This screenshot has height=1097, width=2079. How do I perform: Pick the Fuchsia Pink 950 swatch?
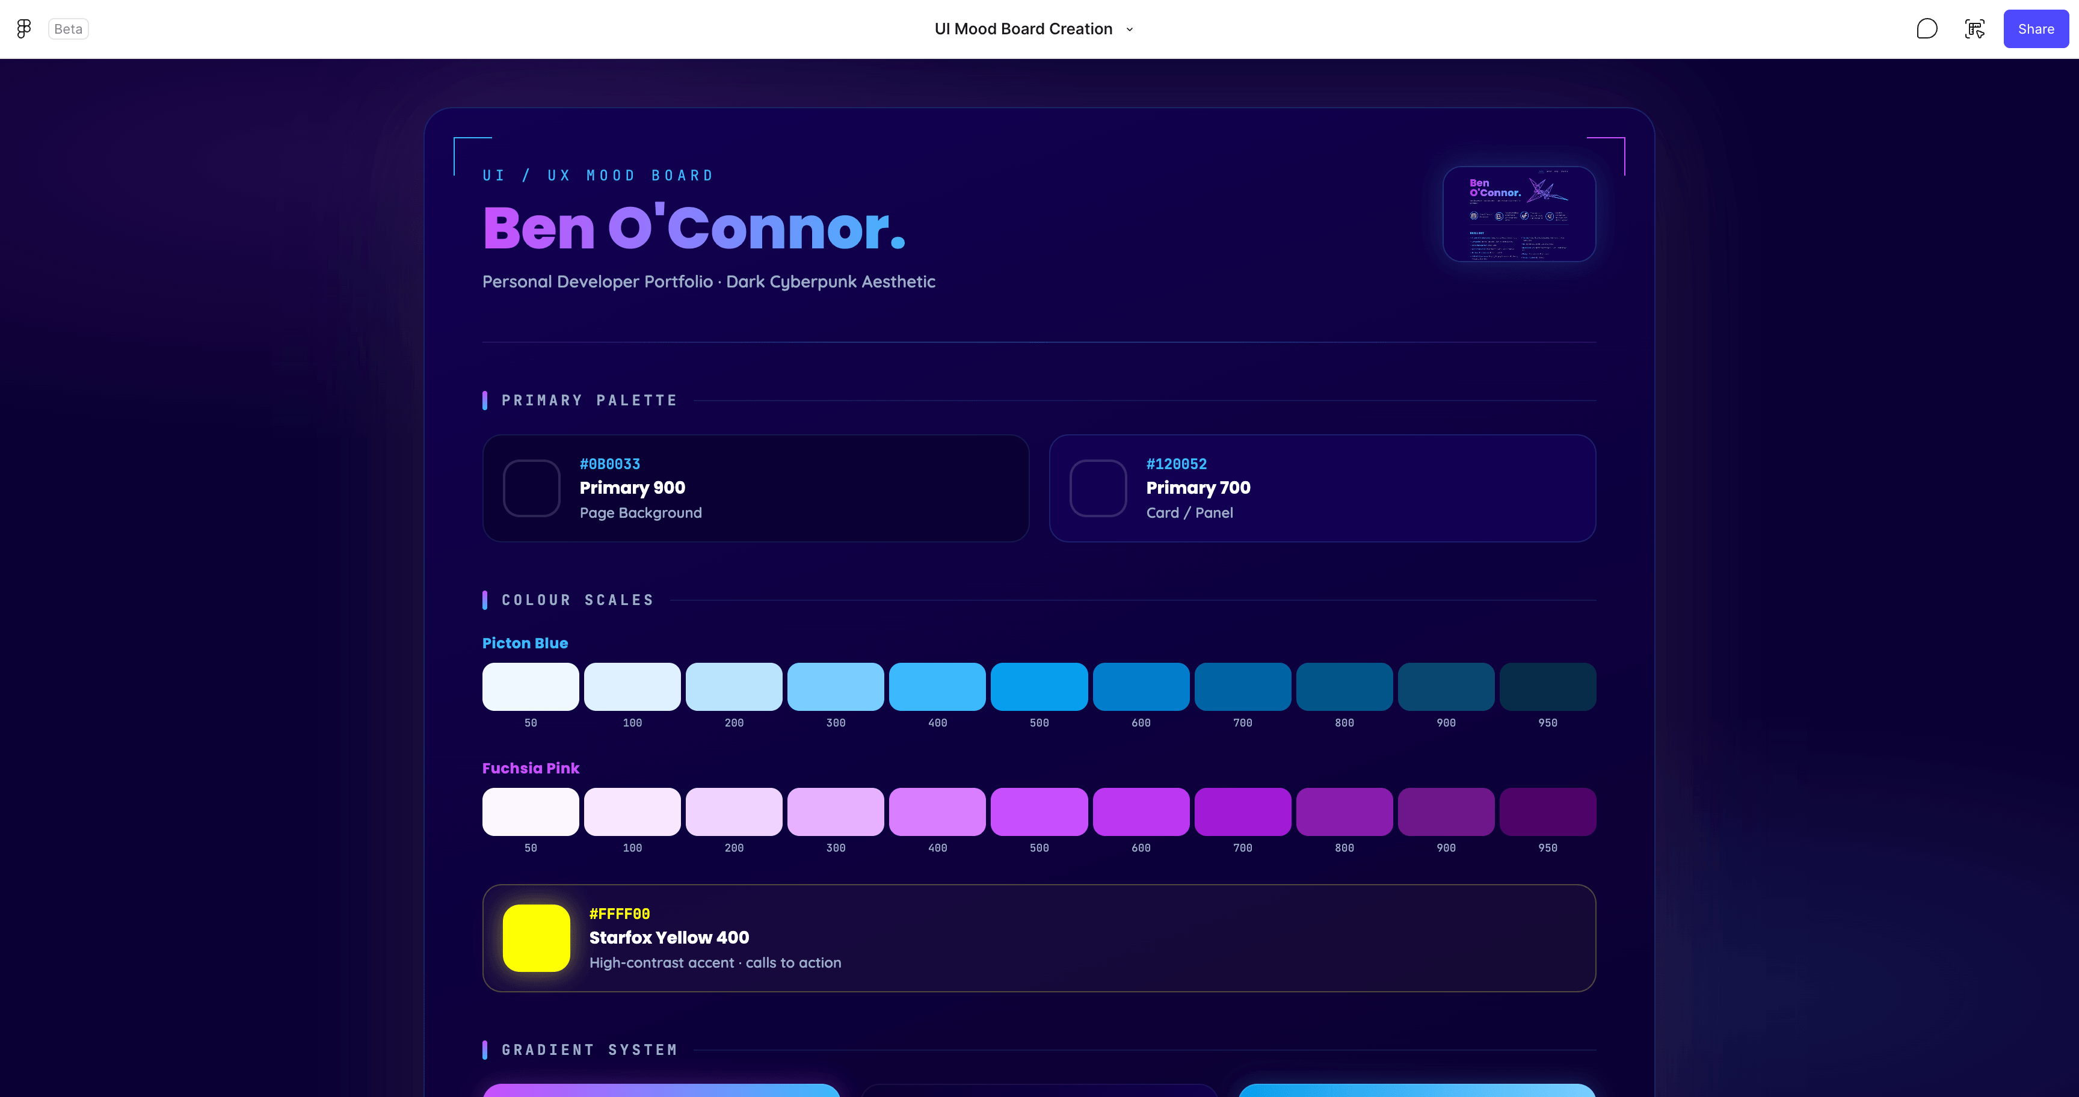pyautogui.click(x=1548, y=811)
